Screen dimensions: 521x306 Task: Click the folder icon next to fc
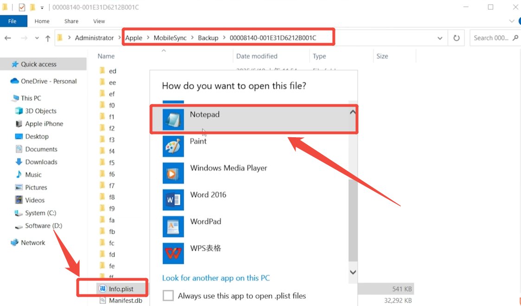(x=103, y=242)
